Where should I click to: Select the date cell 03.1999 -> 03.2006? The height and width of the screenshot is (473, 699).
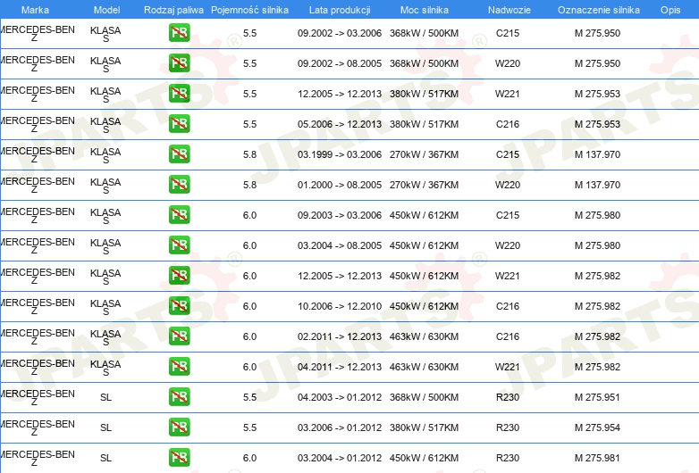[340, 154]
